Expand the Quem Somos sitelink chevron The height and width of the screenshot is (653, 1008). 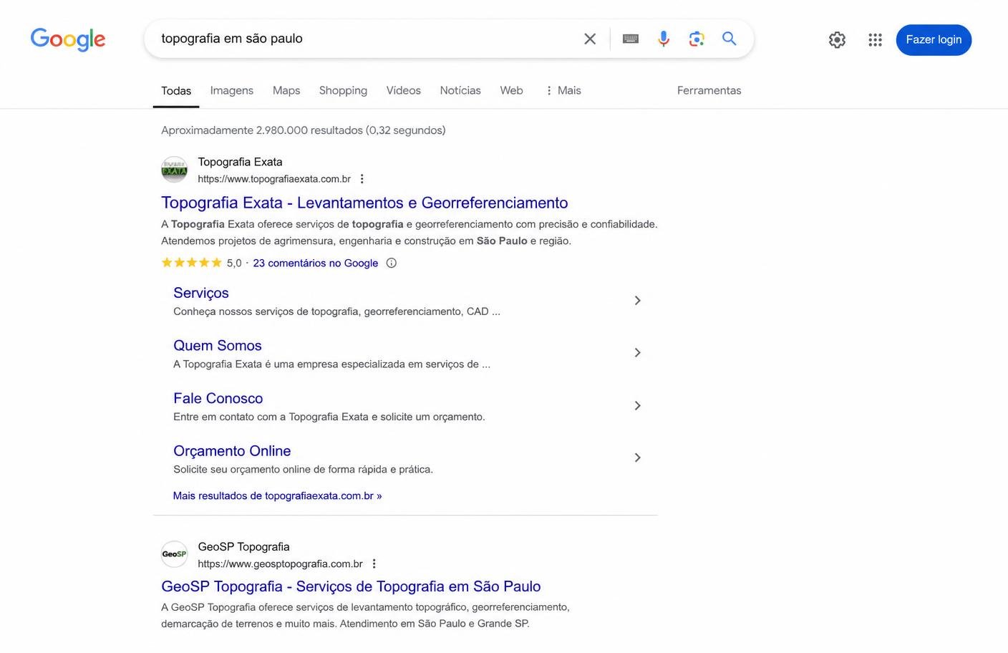coord(637,353)
